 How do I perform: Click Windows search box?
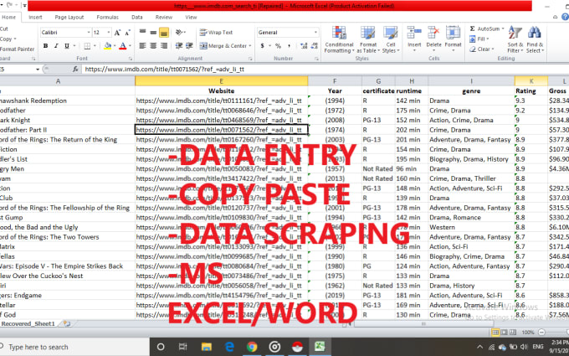click(x=74, y=347)
